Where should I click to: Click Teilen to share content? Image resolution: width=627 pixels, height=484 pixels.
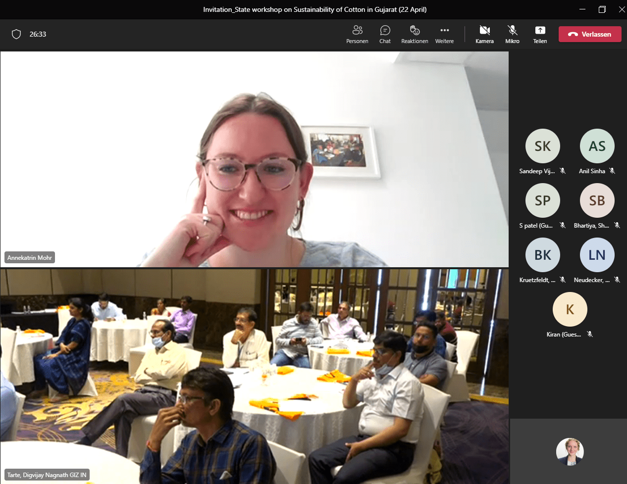(540, 34)
